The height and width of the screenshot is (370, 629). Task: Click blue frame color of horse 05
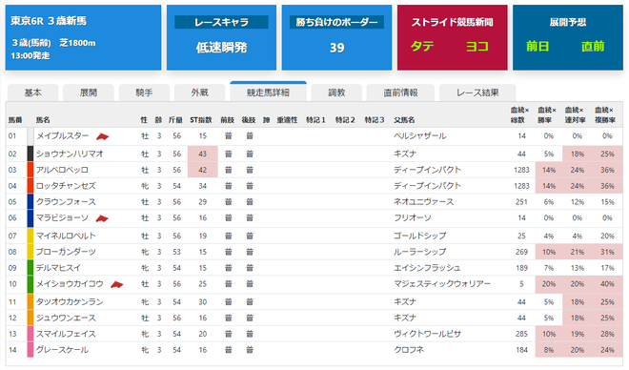[x=30, y=202]
